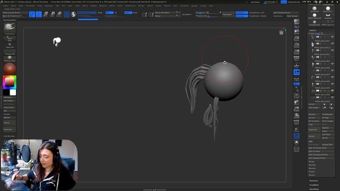Screen dimensions: 340x191
Task: Move subtool up with List All arrow
Action: 325,105
